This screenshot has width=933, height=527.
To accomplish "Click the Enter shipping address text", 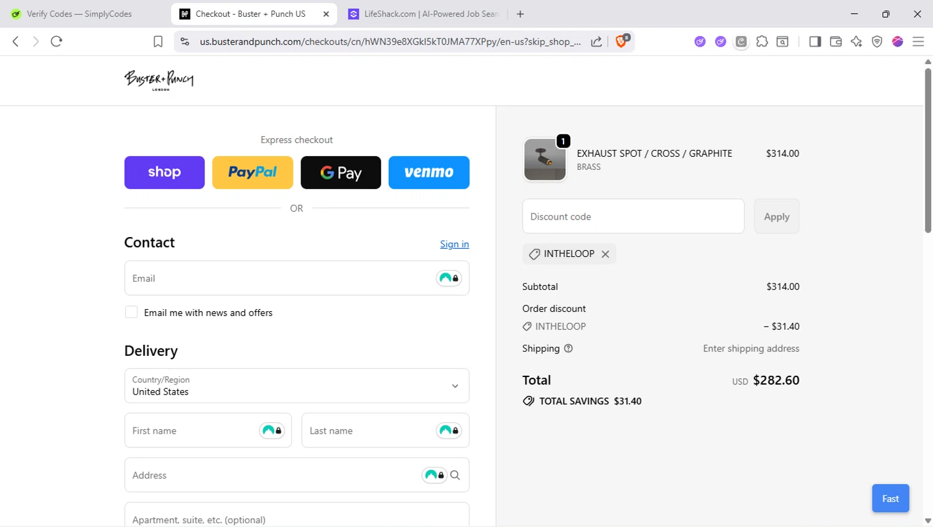I will pos(751,348).
